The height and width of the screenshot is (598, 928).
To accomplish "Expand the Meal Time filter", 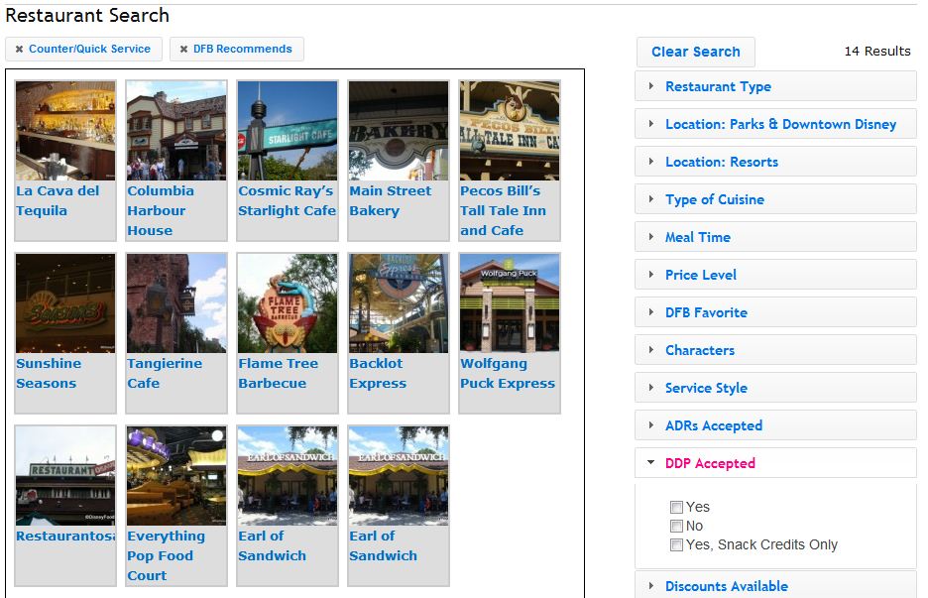I will tap(697, 237).
